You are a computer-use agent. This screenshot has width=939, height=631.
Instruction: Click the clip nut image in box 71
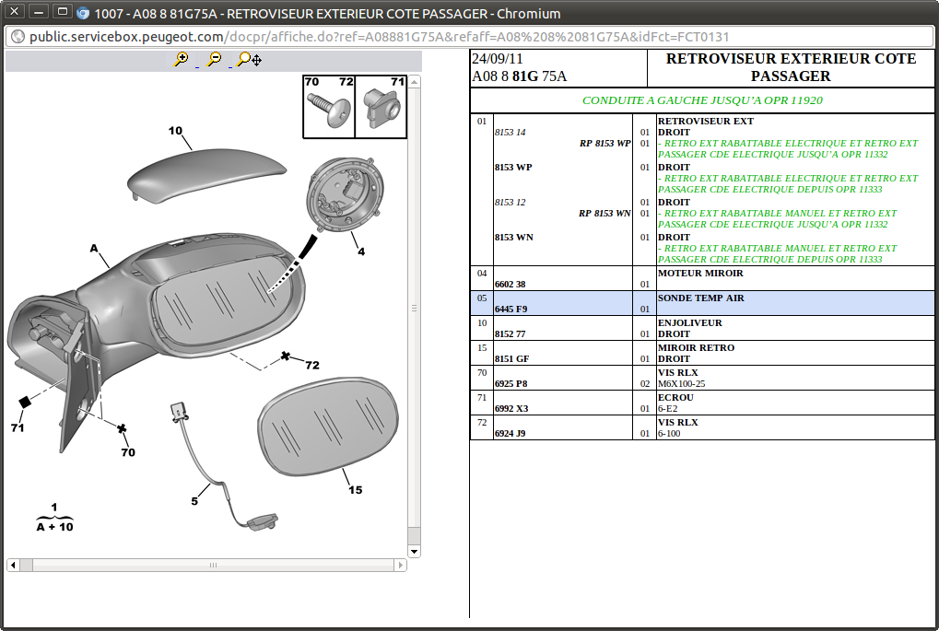383,109
